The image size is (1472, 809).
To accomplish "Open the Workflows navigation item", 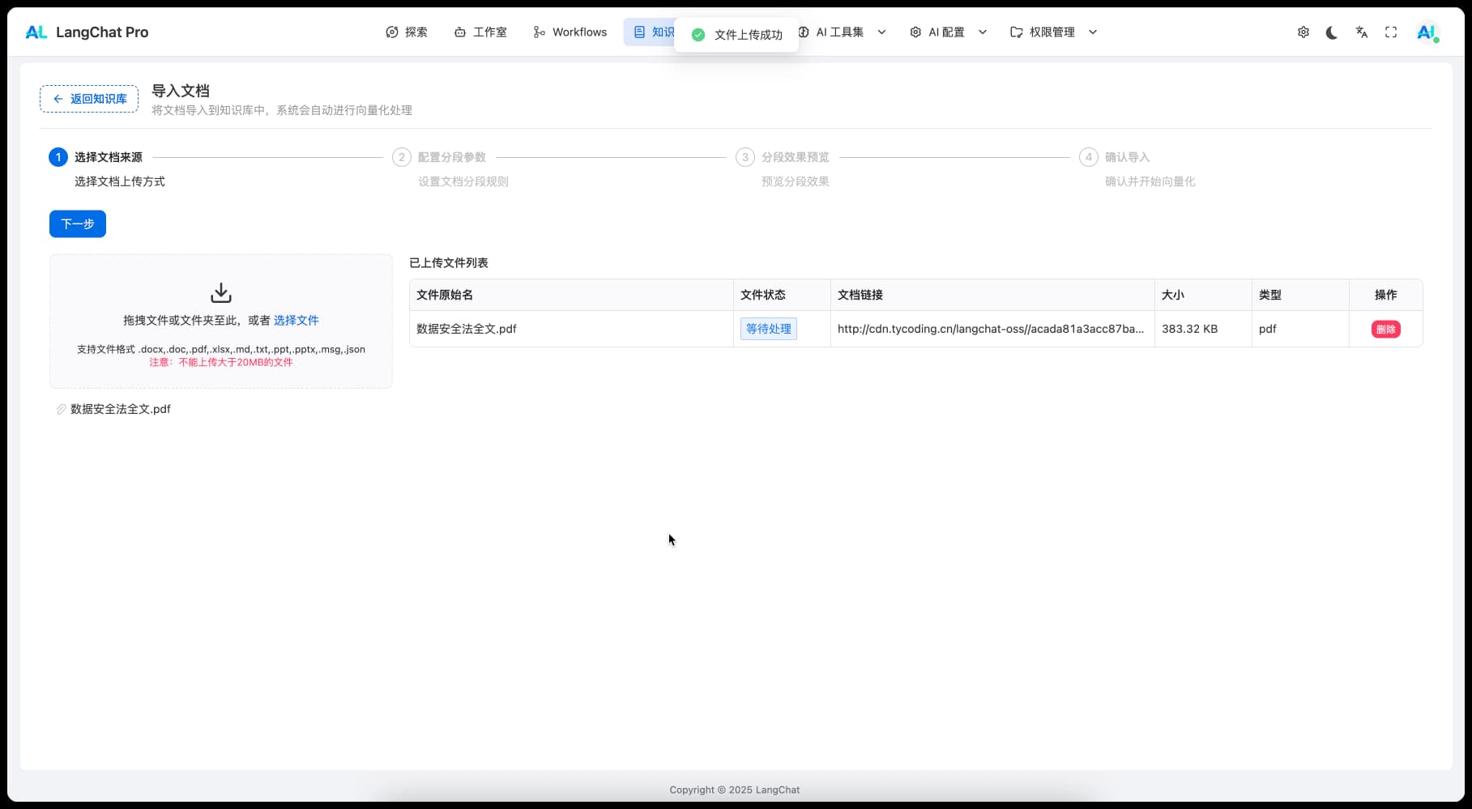I will (570, 32).
